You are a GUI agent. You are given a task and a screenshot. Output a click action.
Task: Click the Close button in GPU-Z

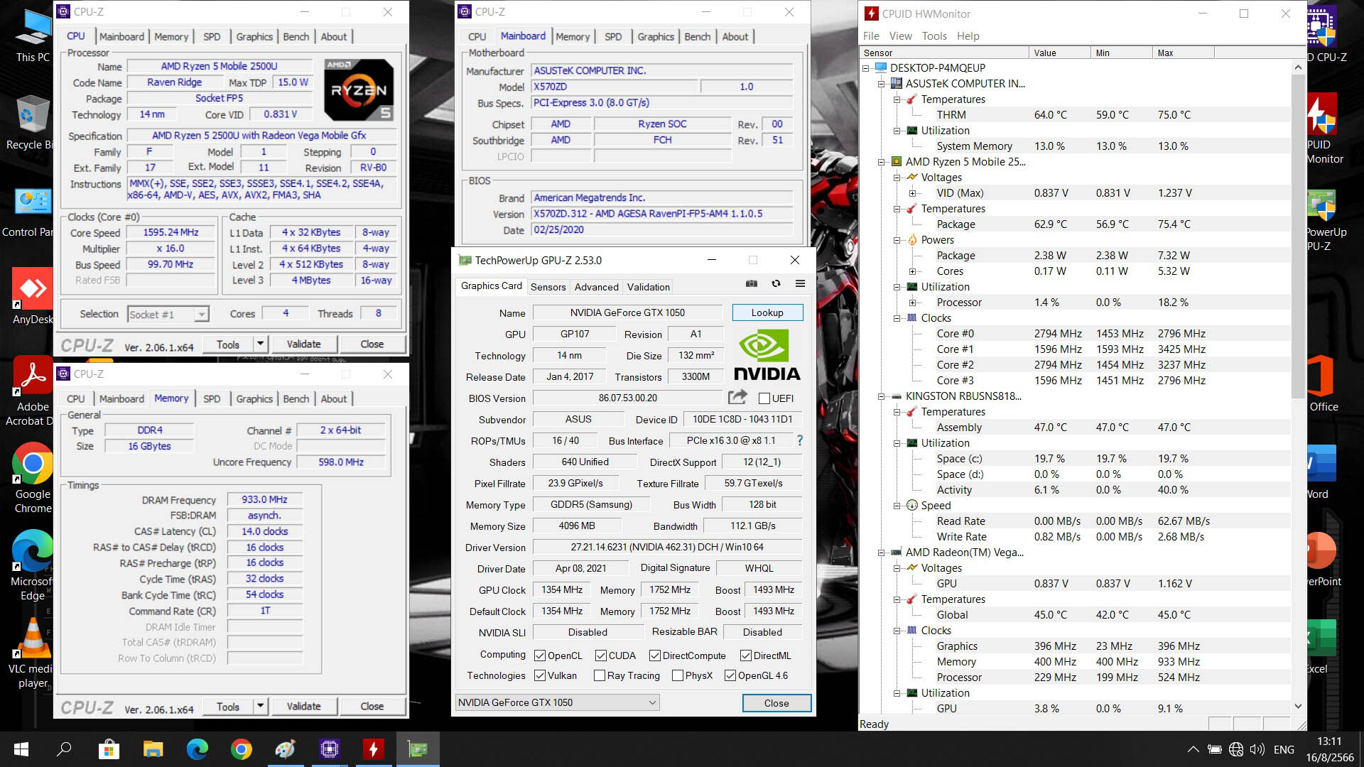click(x=776, y=703)
